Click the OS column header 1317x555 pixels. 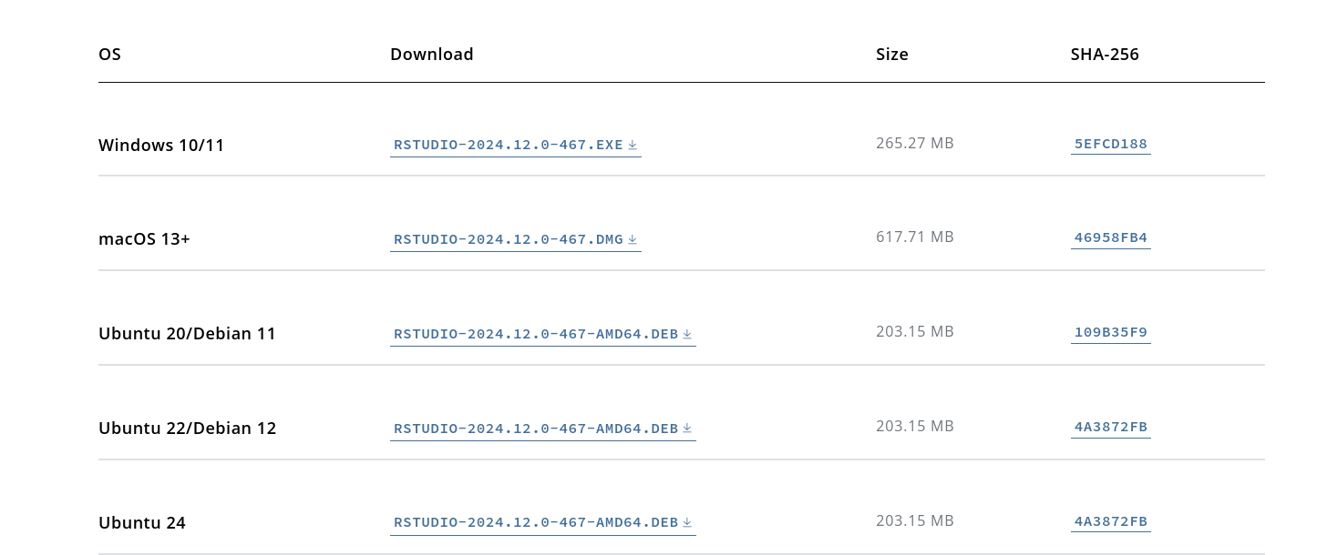[109, 55]
